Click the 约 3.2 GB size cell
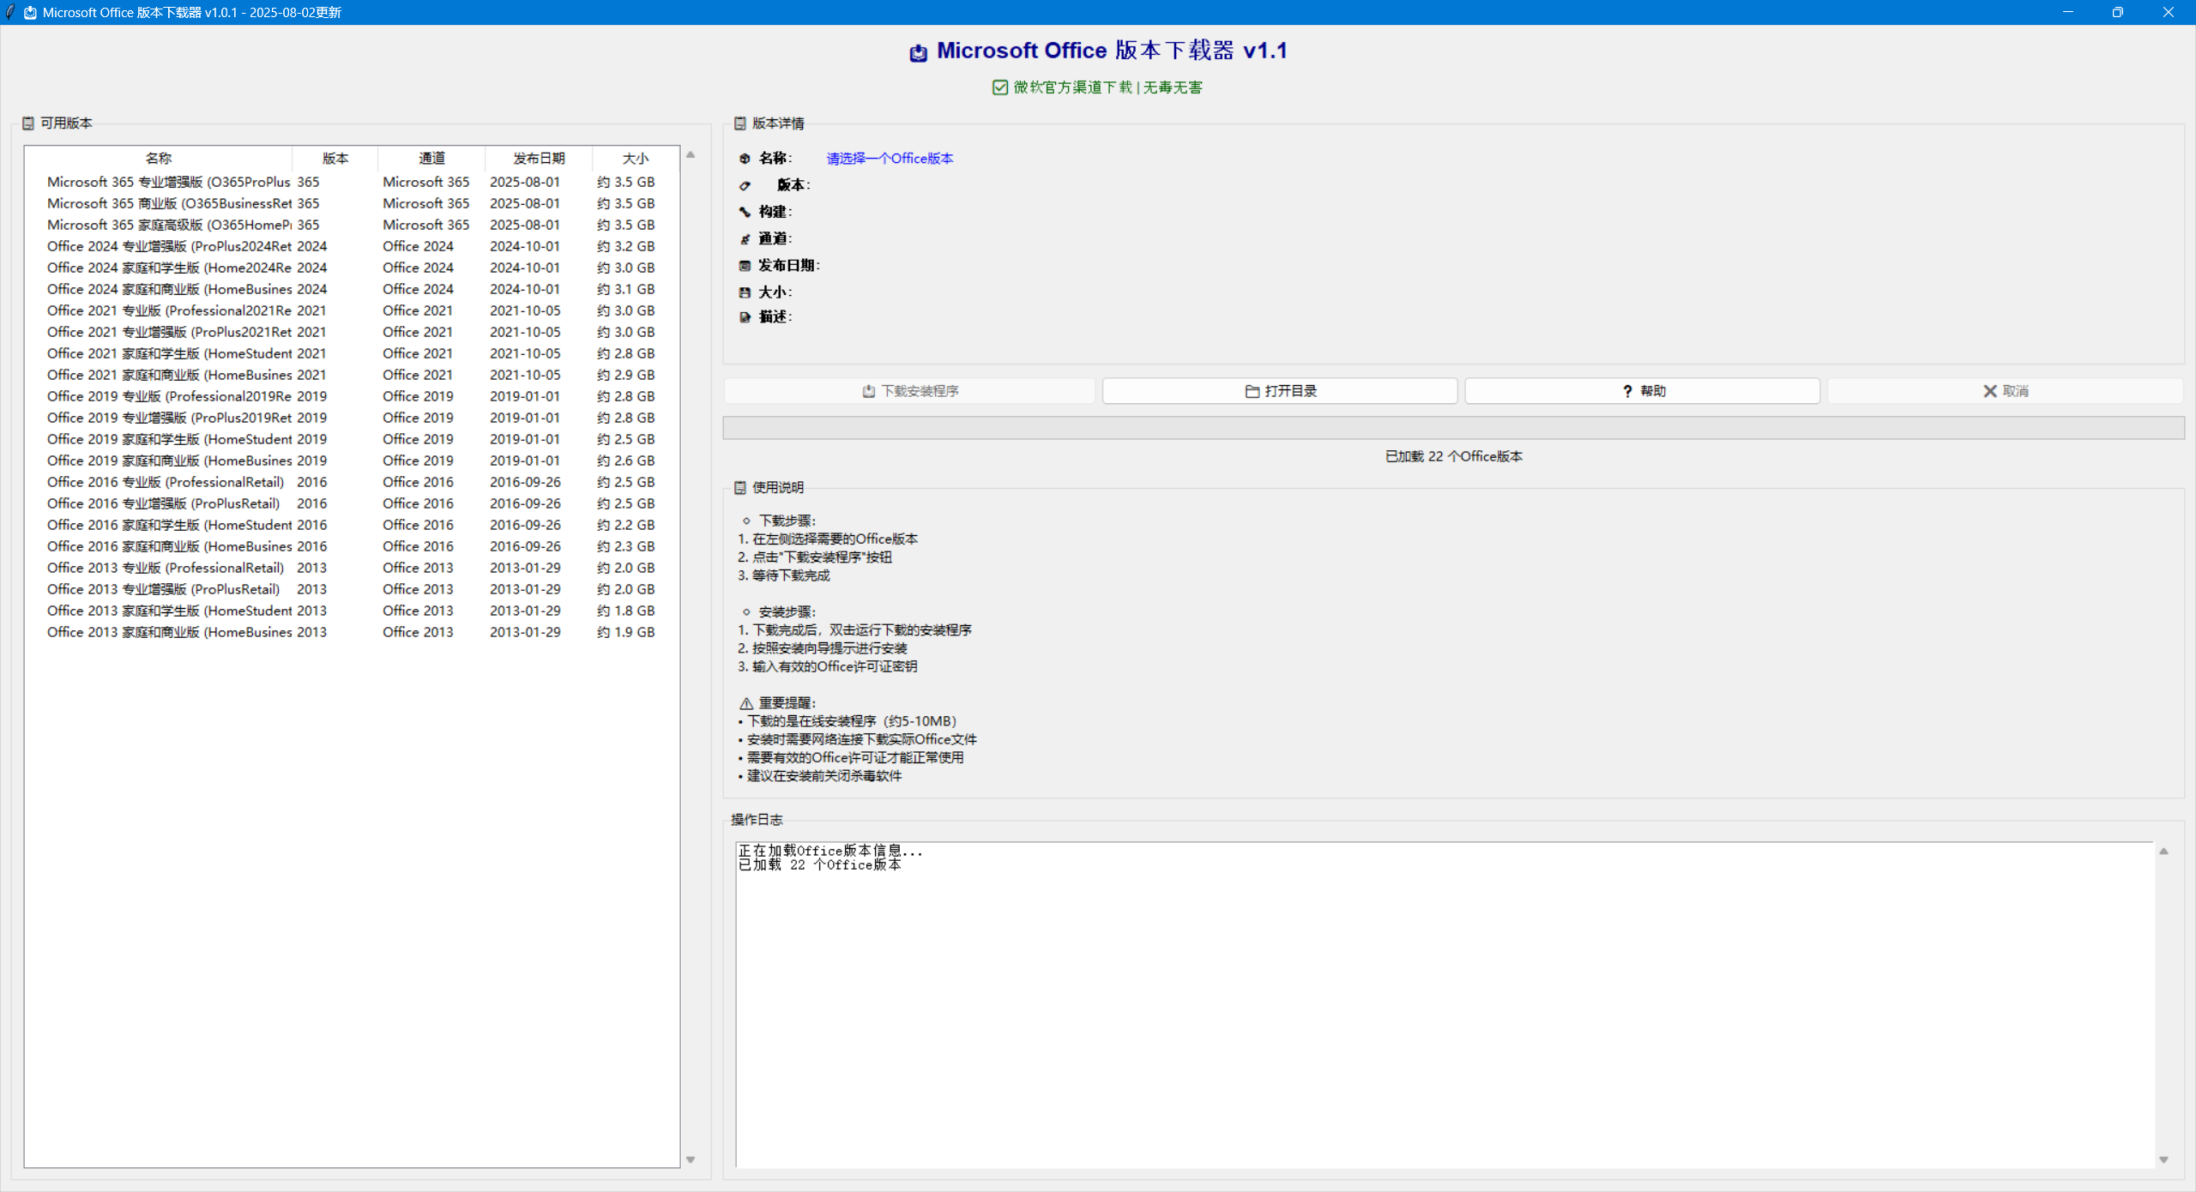Screen dimensions: 2196x1192 tap(625, 246)
